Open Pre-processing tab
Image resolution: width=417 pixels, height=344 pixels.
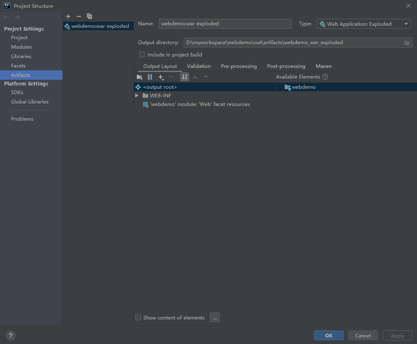click(239, 66)
